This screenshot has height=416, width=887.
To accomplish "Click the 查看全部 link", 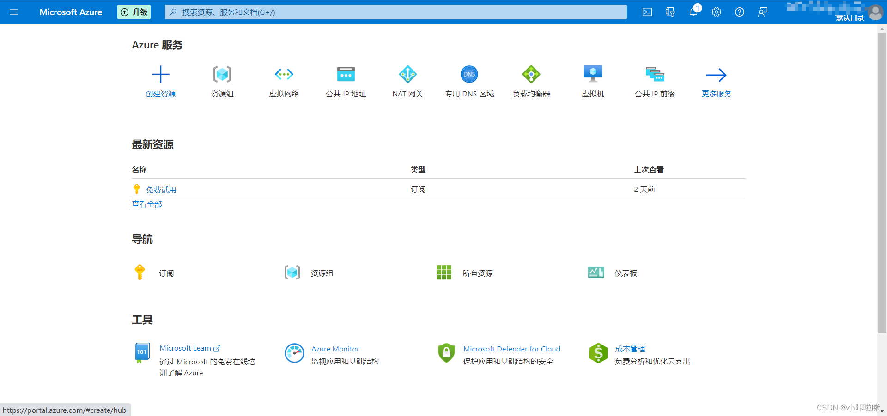I will 147,204.
